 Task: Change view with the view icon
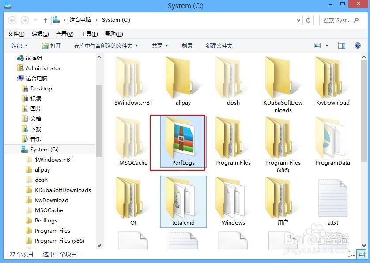(x=317, y=45)
